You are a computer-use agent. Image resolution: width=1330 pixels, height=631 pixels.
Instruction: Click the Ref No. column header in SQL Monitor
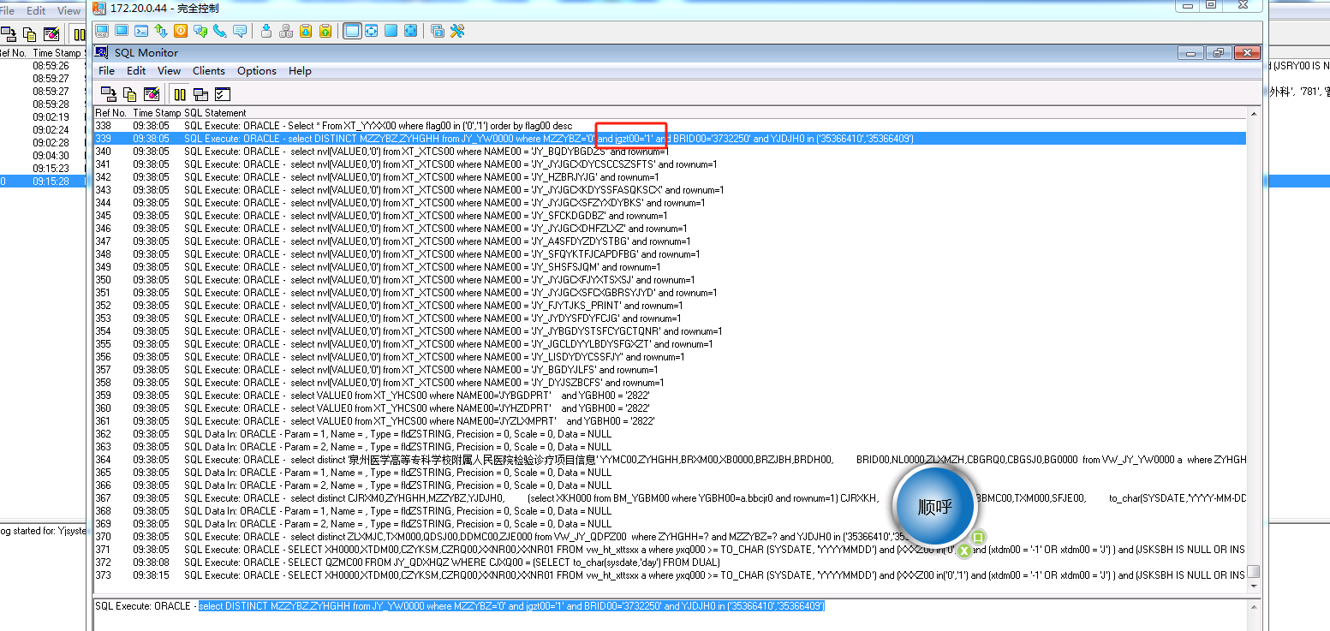(111, 113)
